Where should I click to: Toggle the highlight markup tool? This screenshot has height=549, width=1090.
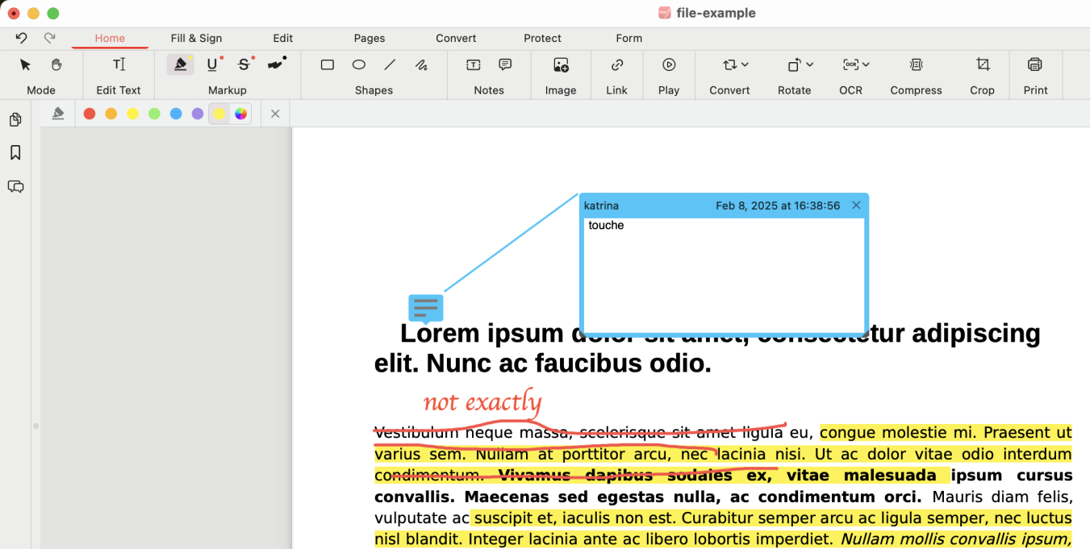181,64
